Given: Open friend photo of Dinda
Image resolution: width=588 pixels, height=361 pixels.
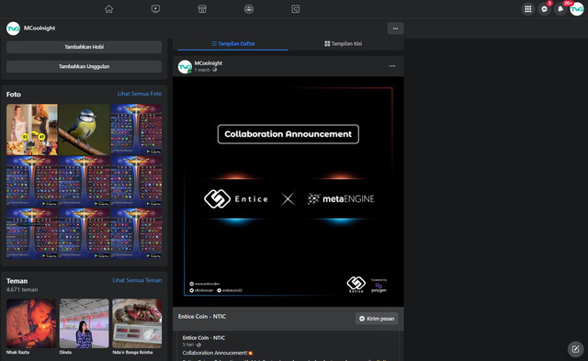Looking at the screenshot, I should point(84,323).
